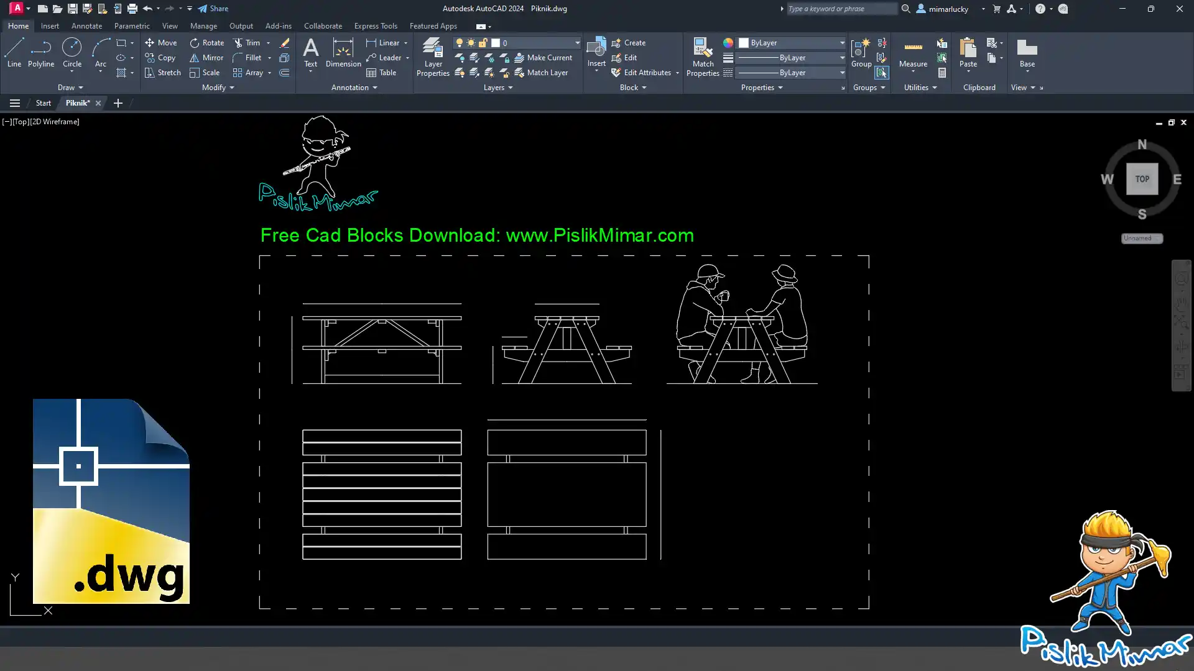This screenshot has height=671, width=1194.
Task: Choose the Mirror modify tool
Action: click(x=206, y=58)
